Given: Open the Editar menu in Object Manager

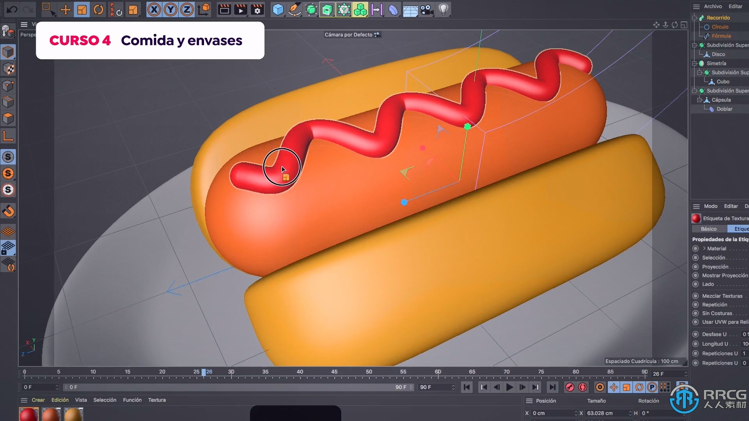Looking at the screenshot, I should tap(735, 6).
